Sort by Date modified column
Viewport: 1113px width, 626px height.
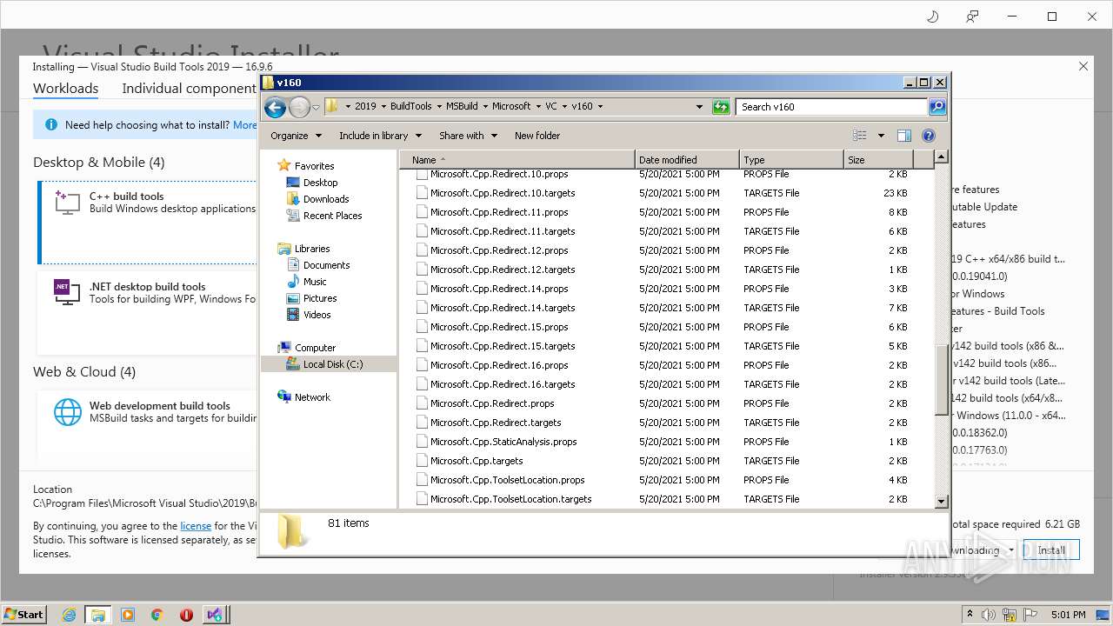click(x=687, y=160)
